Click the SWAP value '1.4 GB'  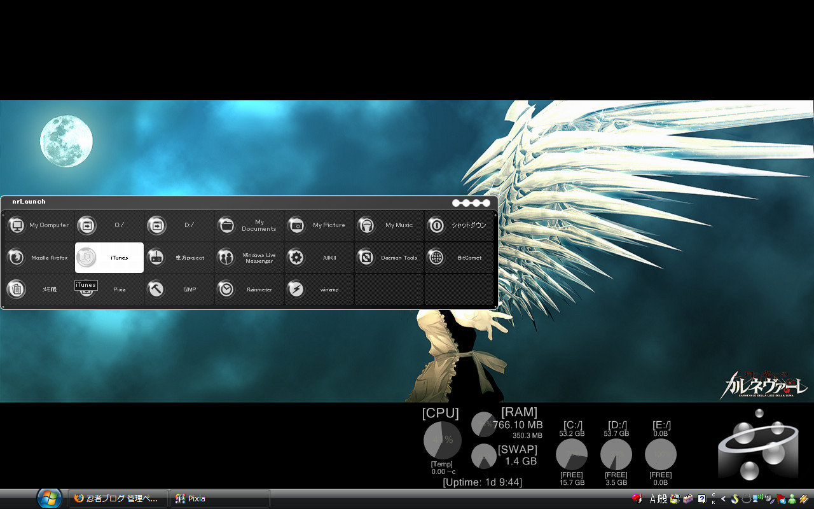pos(521,461)
